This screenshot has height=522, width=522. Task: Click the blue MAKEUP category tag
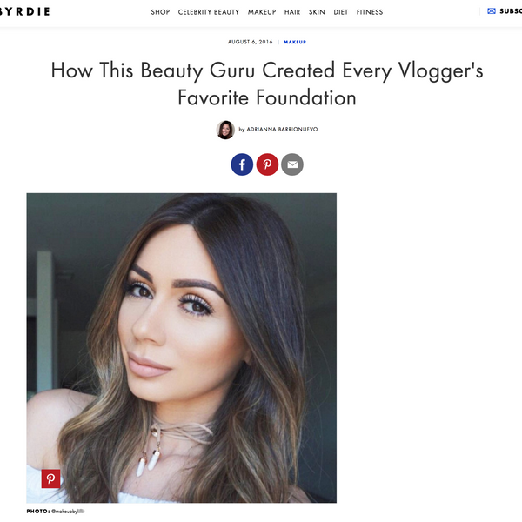click(x=295, y=42)
